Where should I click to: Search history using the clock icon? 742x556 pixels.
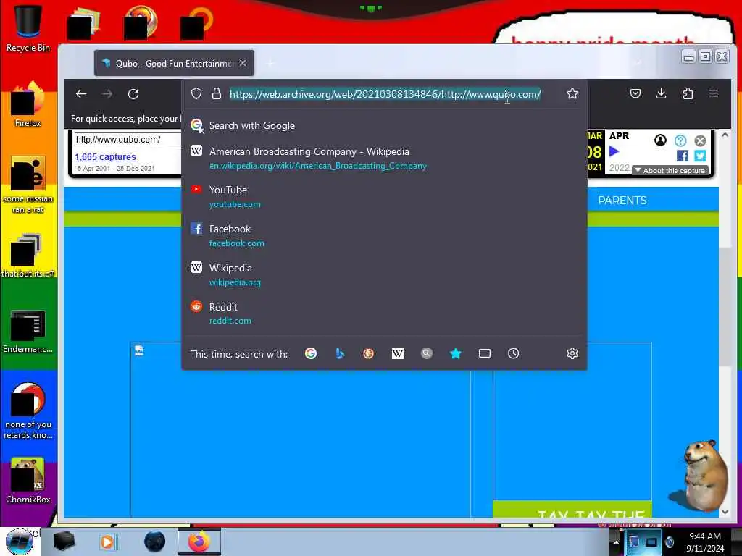[514, 353]
